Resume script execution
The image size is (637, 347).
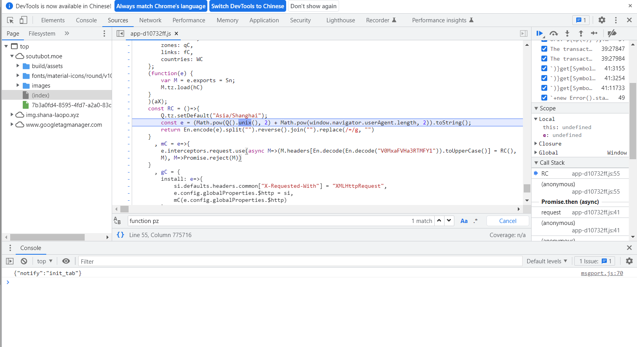pos(540,34)
